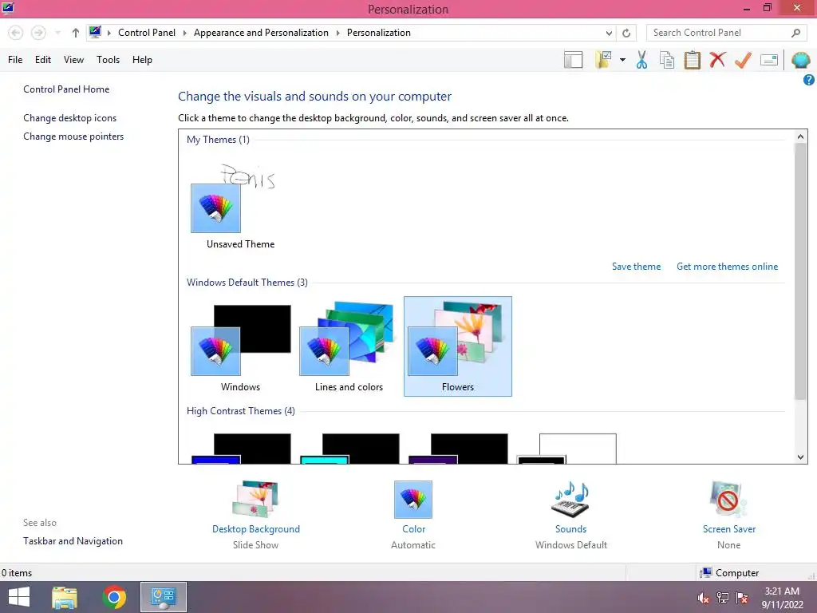The width and height of the screenshot is (817, 613).
Task: Click the network tray icon
Action: pos(723,598)
